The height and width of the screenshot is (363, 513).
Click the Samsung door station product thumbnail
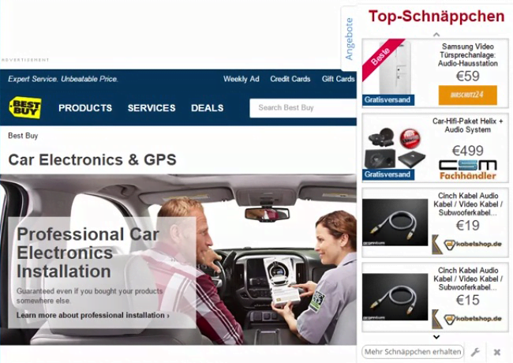(395, 68)
